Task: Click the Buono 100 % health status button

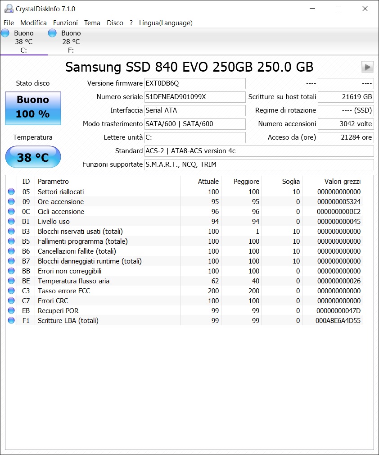Action: tap(33, 108)
